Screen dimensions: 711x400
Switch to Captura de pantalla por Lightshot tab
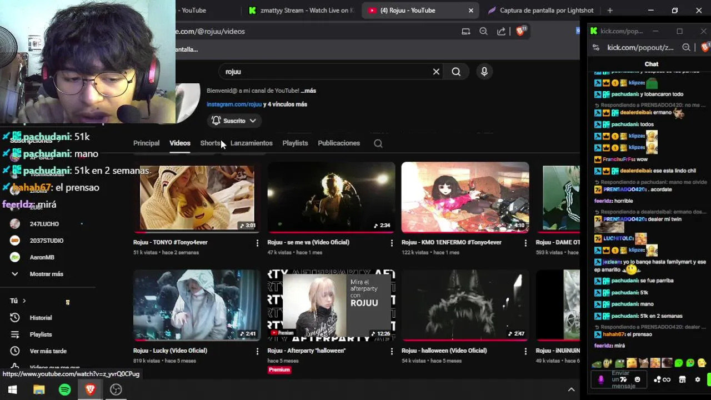tap(540, 11)
